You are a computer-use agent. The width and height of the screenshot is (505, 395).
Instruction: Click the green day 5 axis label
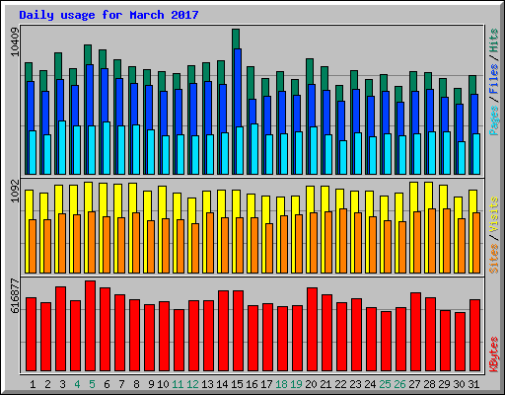coord(92,384)
